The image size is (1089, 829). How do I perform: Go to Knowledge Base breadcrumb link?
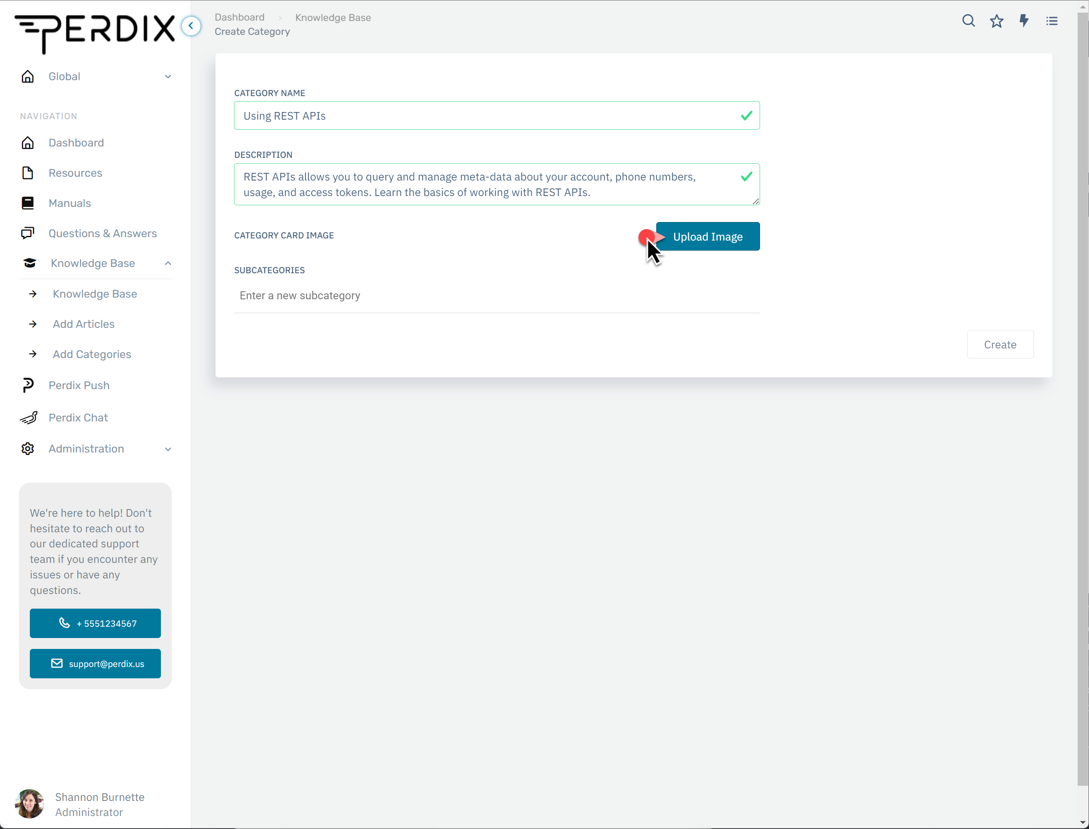[x=333, y=17]
